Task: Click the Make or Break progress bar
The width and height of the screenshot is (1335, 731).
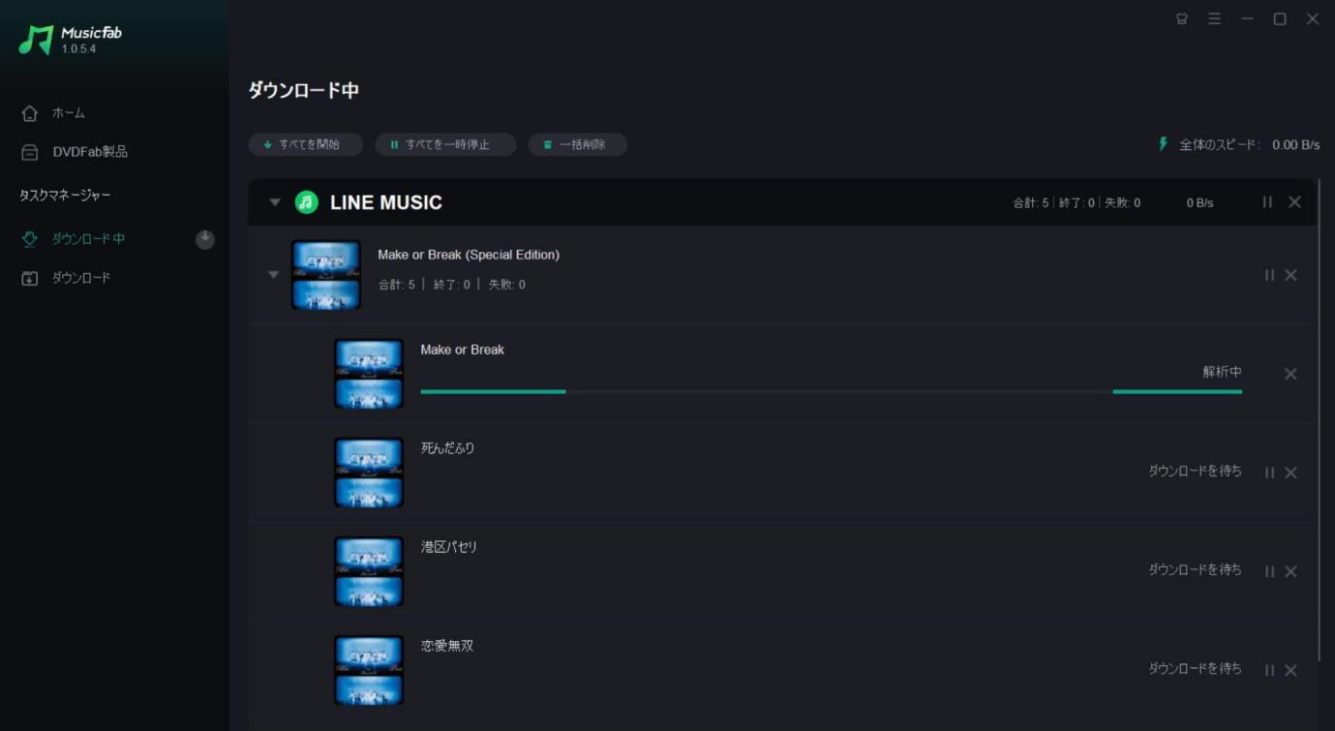Action: (x=832, y=391)
